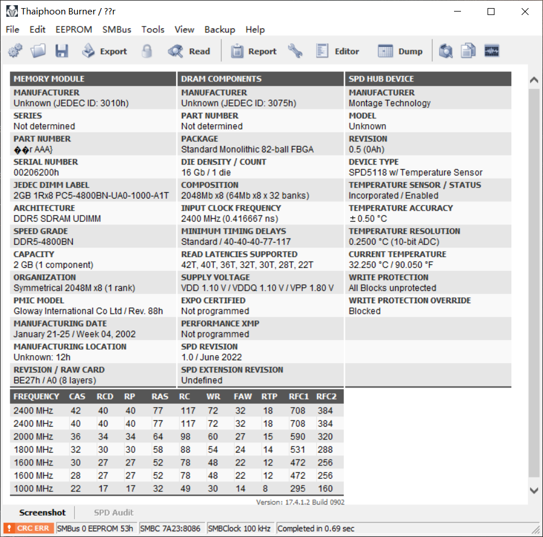Open the SMBus menu
This screenshot has width=543, height=537.
[x=117, y=29]
